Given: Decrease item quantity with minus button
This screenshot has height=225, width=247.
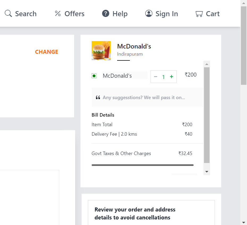Looking at the screenshot, I should (x=156, y=77).
